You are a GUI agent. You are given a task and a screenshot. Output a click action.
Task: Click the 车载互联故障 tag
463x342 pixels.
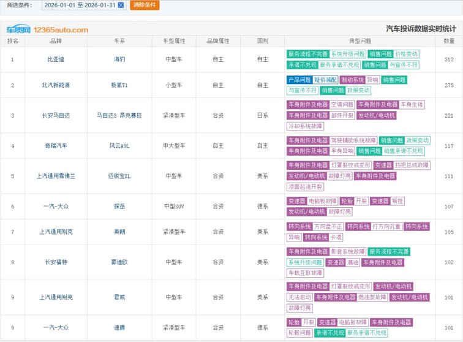tap(305, 273)
